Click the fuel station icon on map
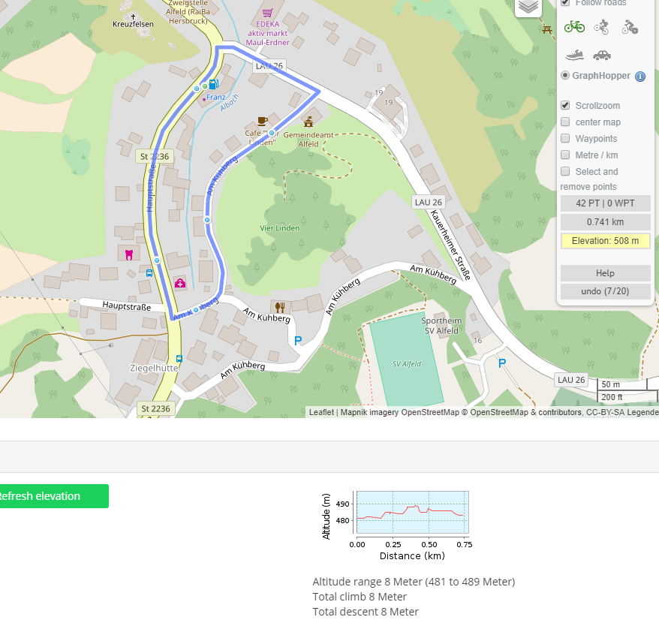Image resolution: width=659 pixels, height=623 pixels. pyautogui.click(x=214, y=85)
